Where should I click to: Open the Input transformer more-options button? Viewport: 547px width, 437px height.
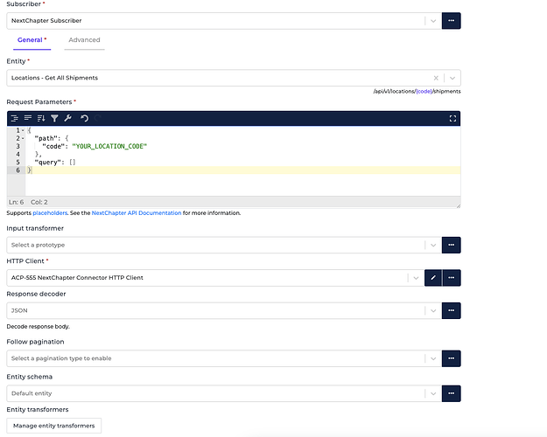coord(451,245)
